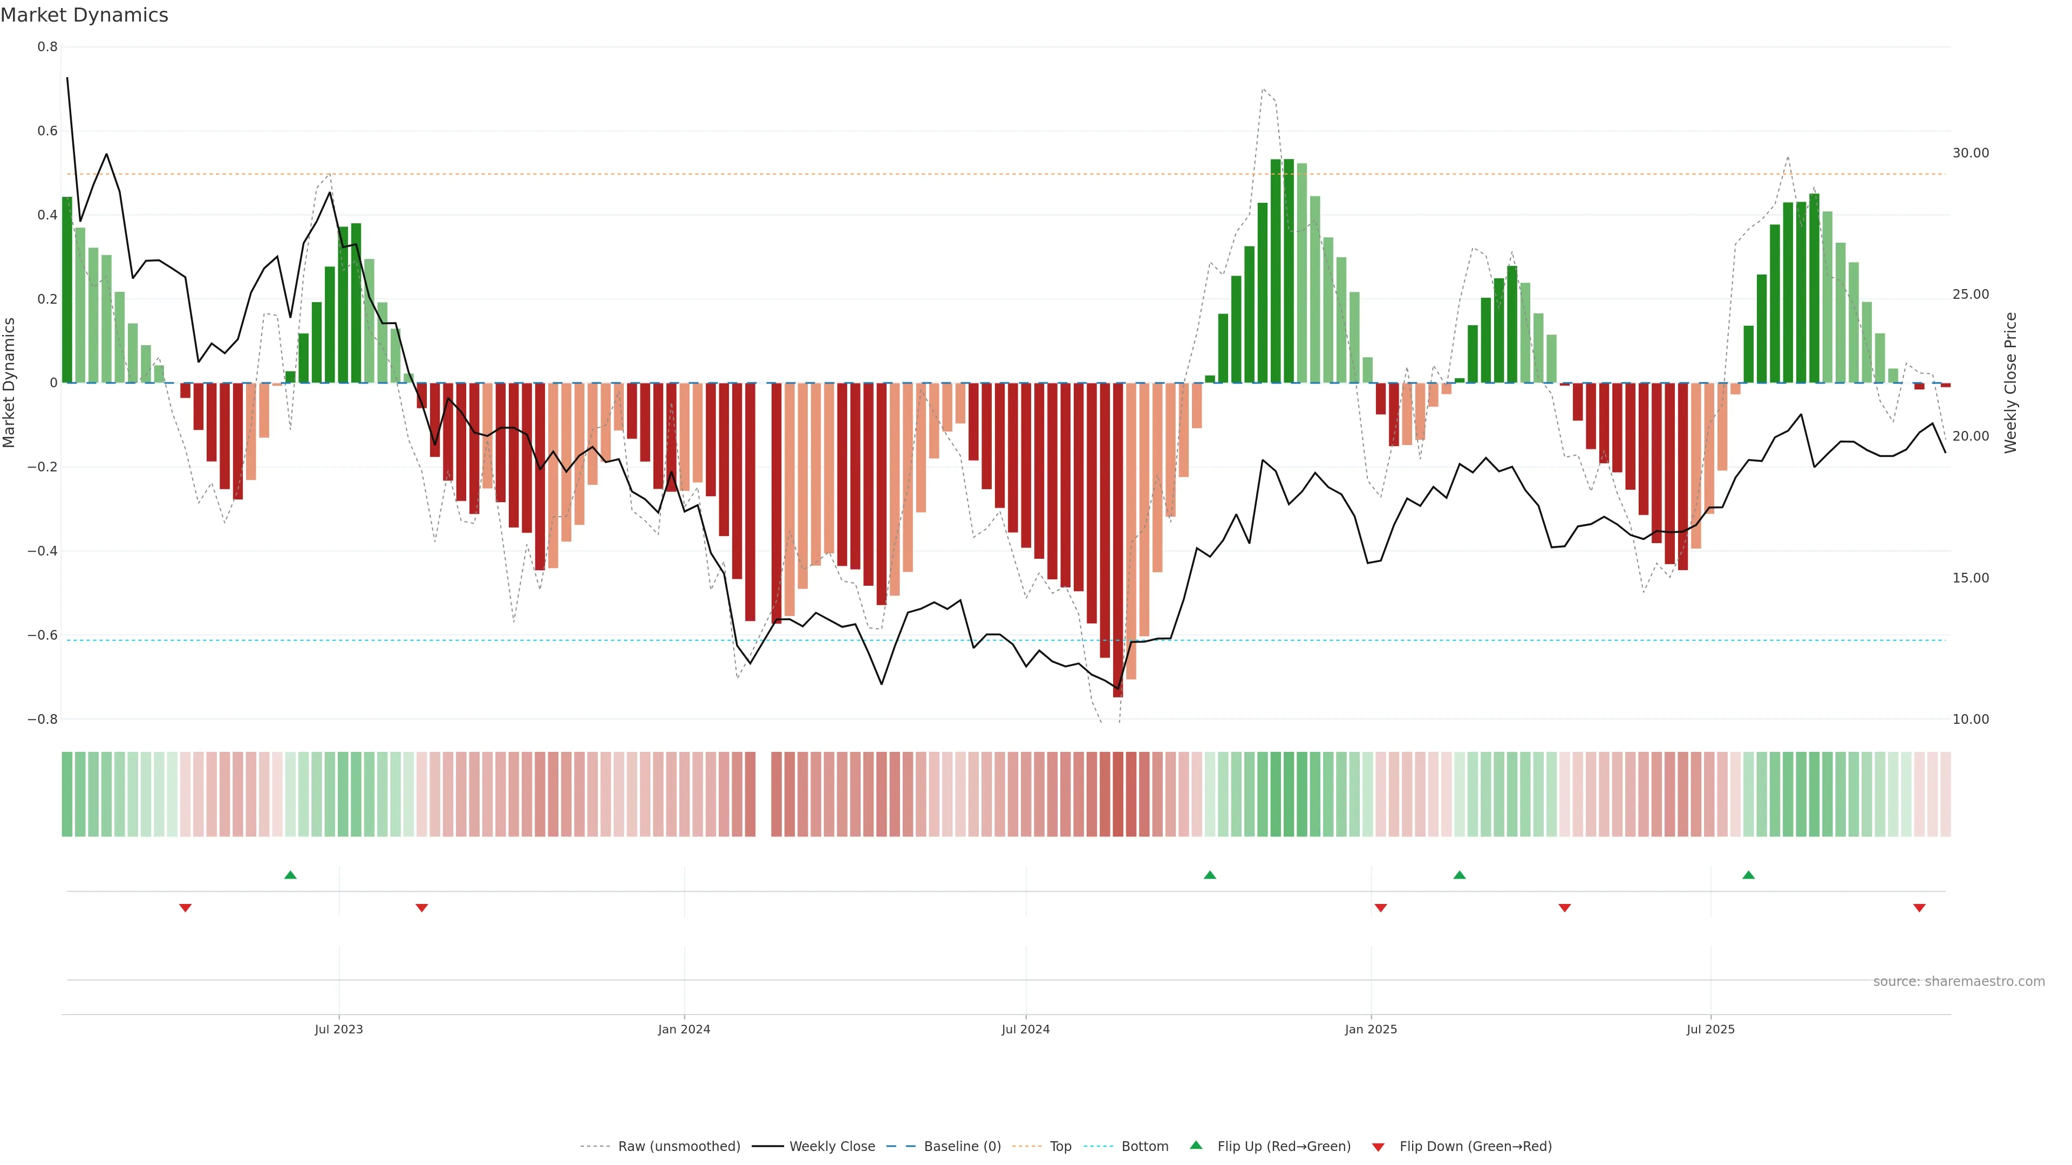This screenshot has height=1165, width=2072.
Task: Click the Market Dynamics chart title
Action: pyautogui.click(x=85, y=15)
